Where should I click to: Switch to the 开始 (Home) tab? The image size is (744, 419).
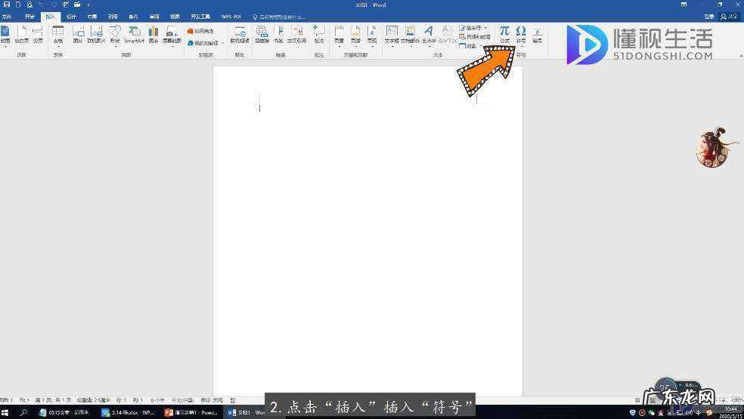(x=29, y=16)
